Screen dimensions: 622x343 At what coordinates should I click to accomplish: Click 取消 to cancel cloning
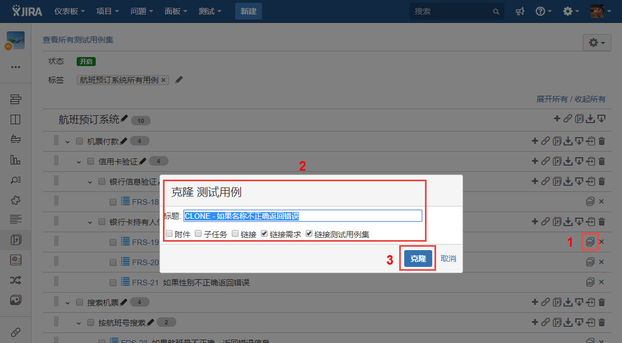point(448,259)
